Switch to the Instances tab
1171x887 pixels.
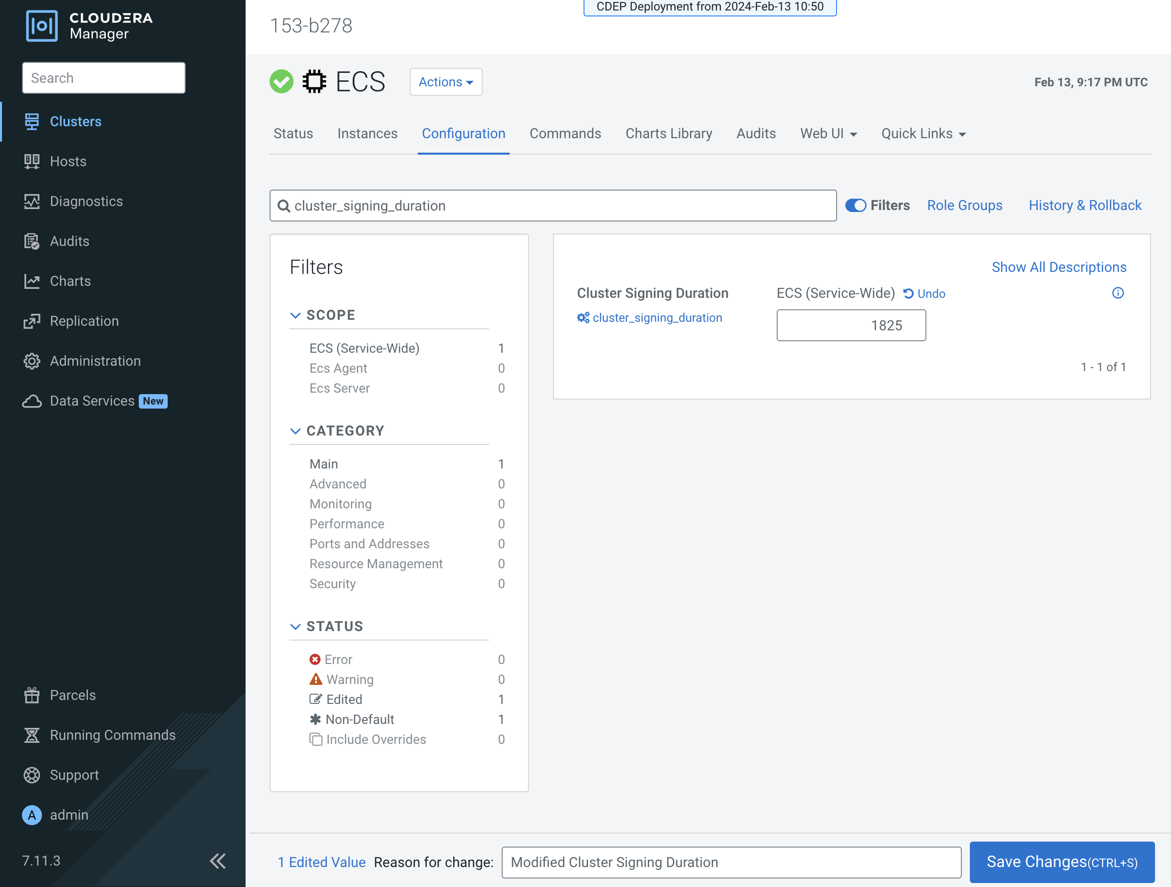click(x=367, y=134)
